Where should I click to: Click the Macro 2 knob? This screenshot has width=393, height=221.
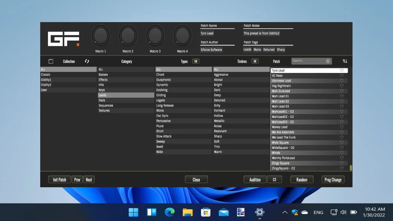[x=128, y=36]
